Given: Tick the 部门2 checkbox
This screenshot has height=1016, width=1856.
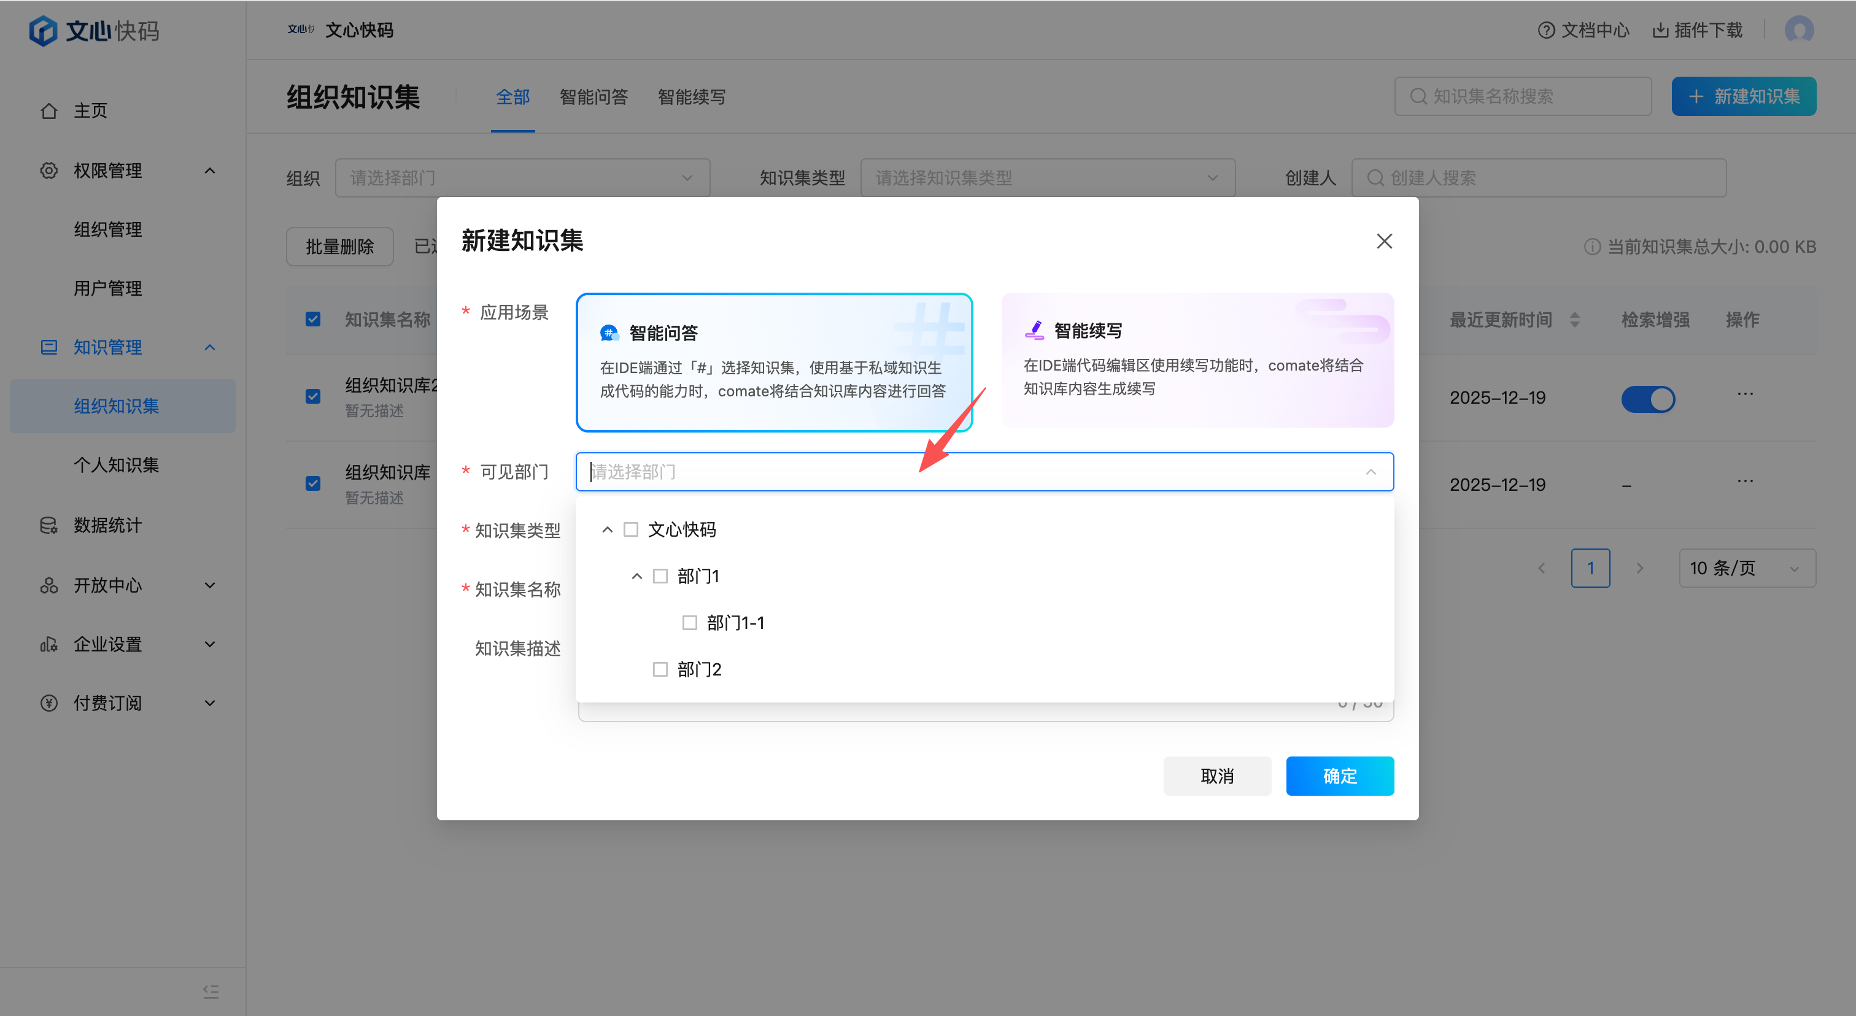Looking at the screenshot, I should click(x=660, y=669).
